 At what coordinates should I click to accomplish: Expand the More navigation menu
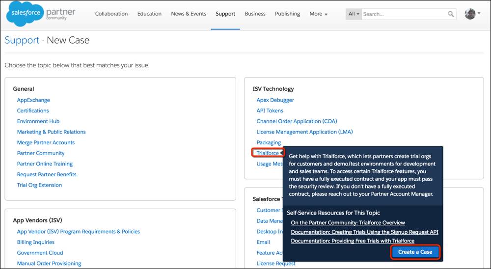[x=319, y=14]
